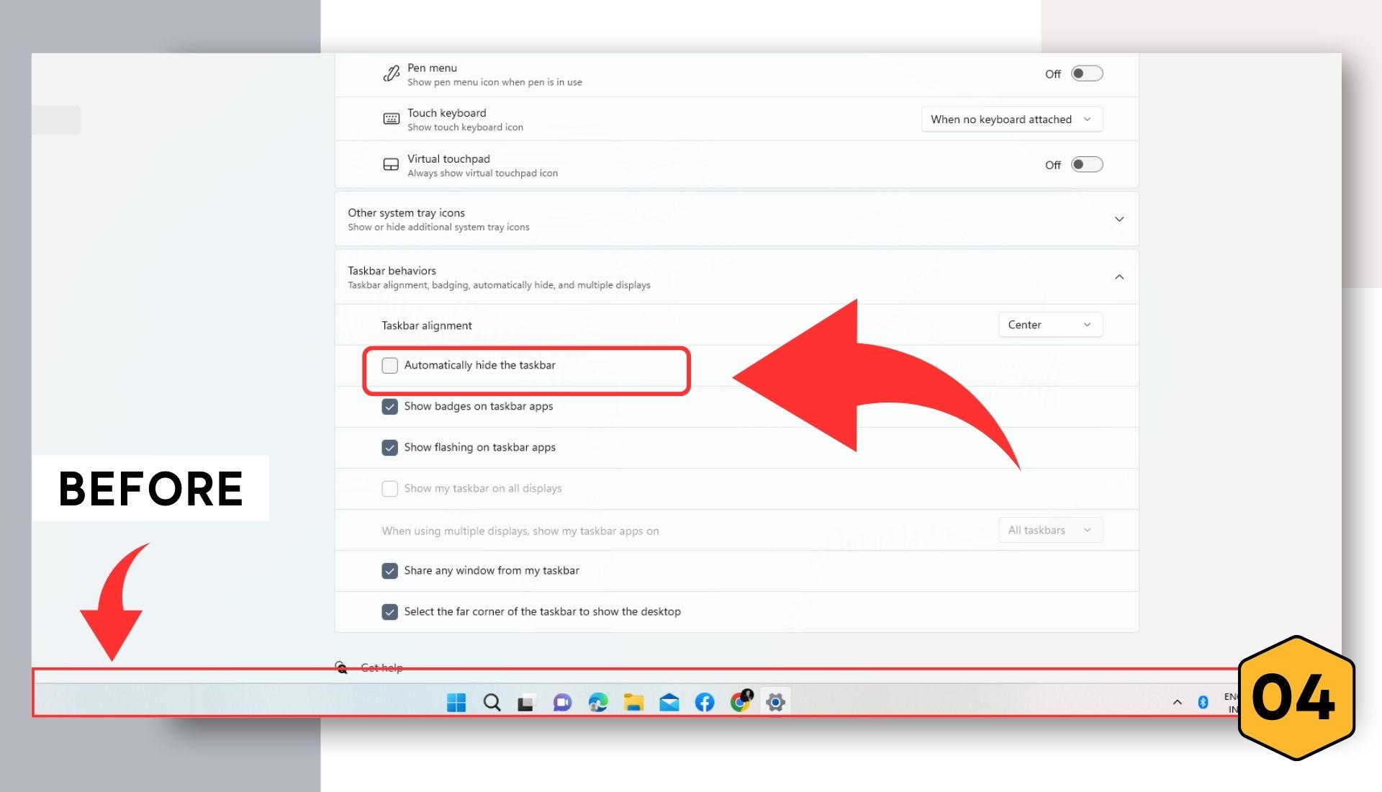The height and width of the screenshot is (792, 1382).
Task: Turn on Virtual touchpad switch
Action: tap(1086, 165)
